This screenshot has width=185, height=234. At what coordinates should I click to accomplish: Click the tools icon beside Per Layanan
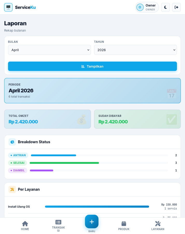[12, 189]
